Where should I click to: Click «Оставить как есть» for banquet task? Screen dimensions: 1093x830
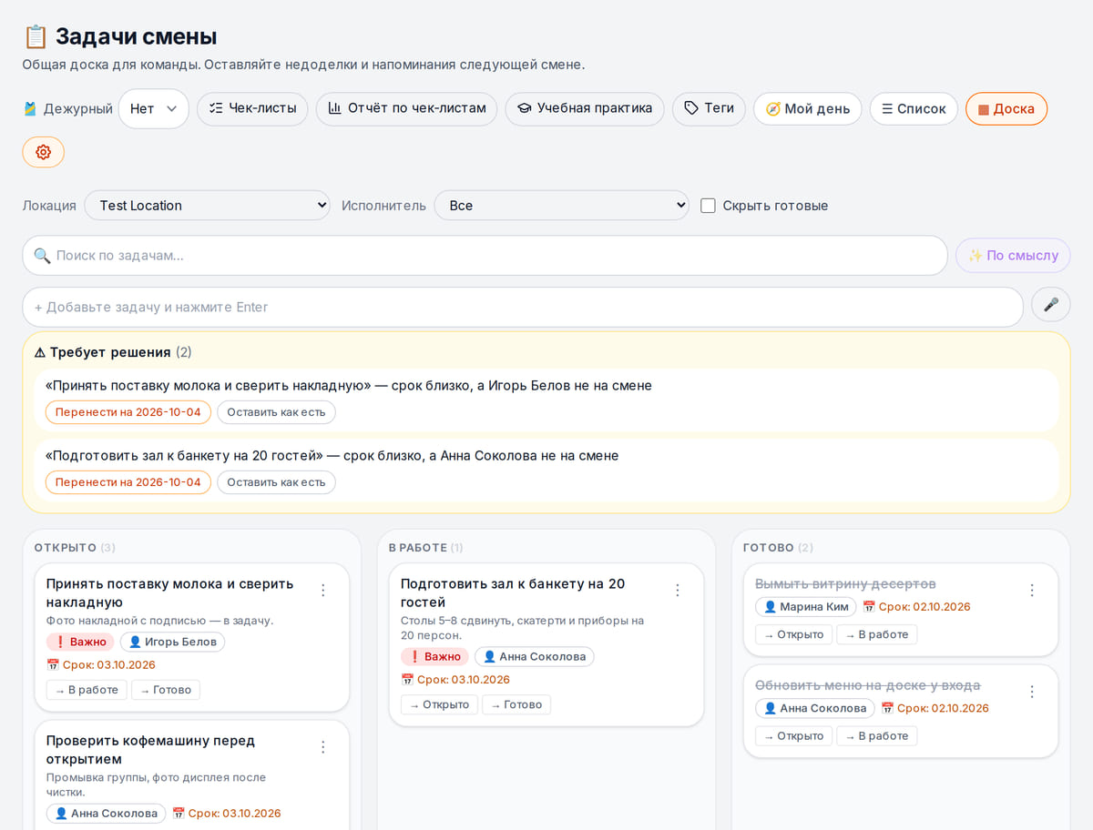pos(276,482)
